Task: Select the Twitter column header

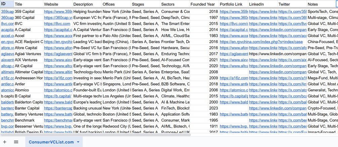Action: (x=292, y=4)
